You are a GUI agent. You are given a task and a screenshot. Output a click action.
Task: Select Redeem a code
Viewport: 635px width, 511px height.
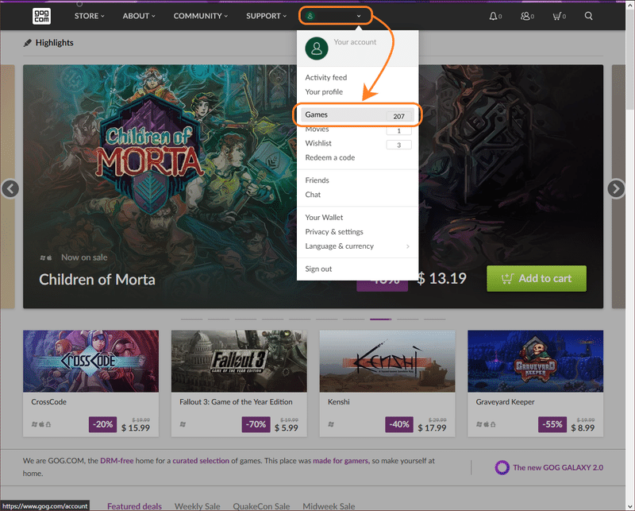(329, 157)
